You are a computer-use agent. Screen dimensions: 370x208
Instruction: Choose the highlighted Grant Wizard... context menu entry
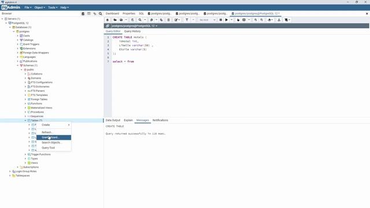pos(54,138)
